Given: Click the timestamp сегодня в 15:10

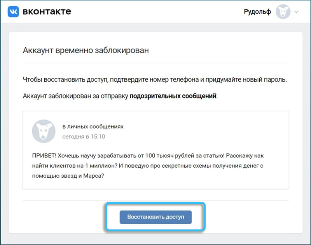Looking at the screenshot, I should point(84,136).
